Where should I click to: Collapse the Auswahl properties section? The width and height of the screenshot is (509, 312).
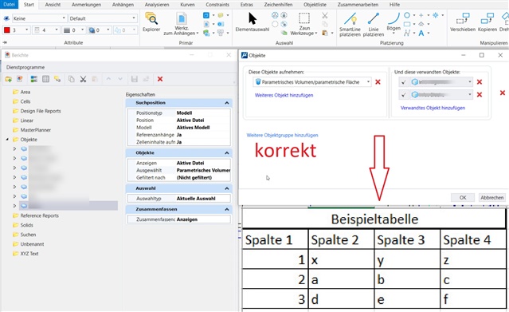(226, 188)
